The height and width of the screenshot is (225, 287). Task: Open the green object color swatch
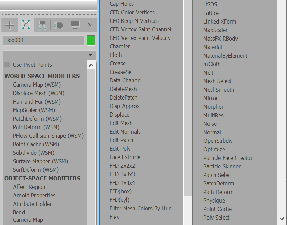click(91, 40)
